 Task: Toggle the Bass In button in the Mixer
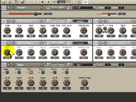[7, 72]
